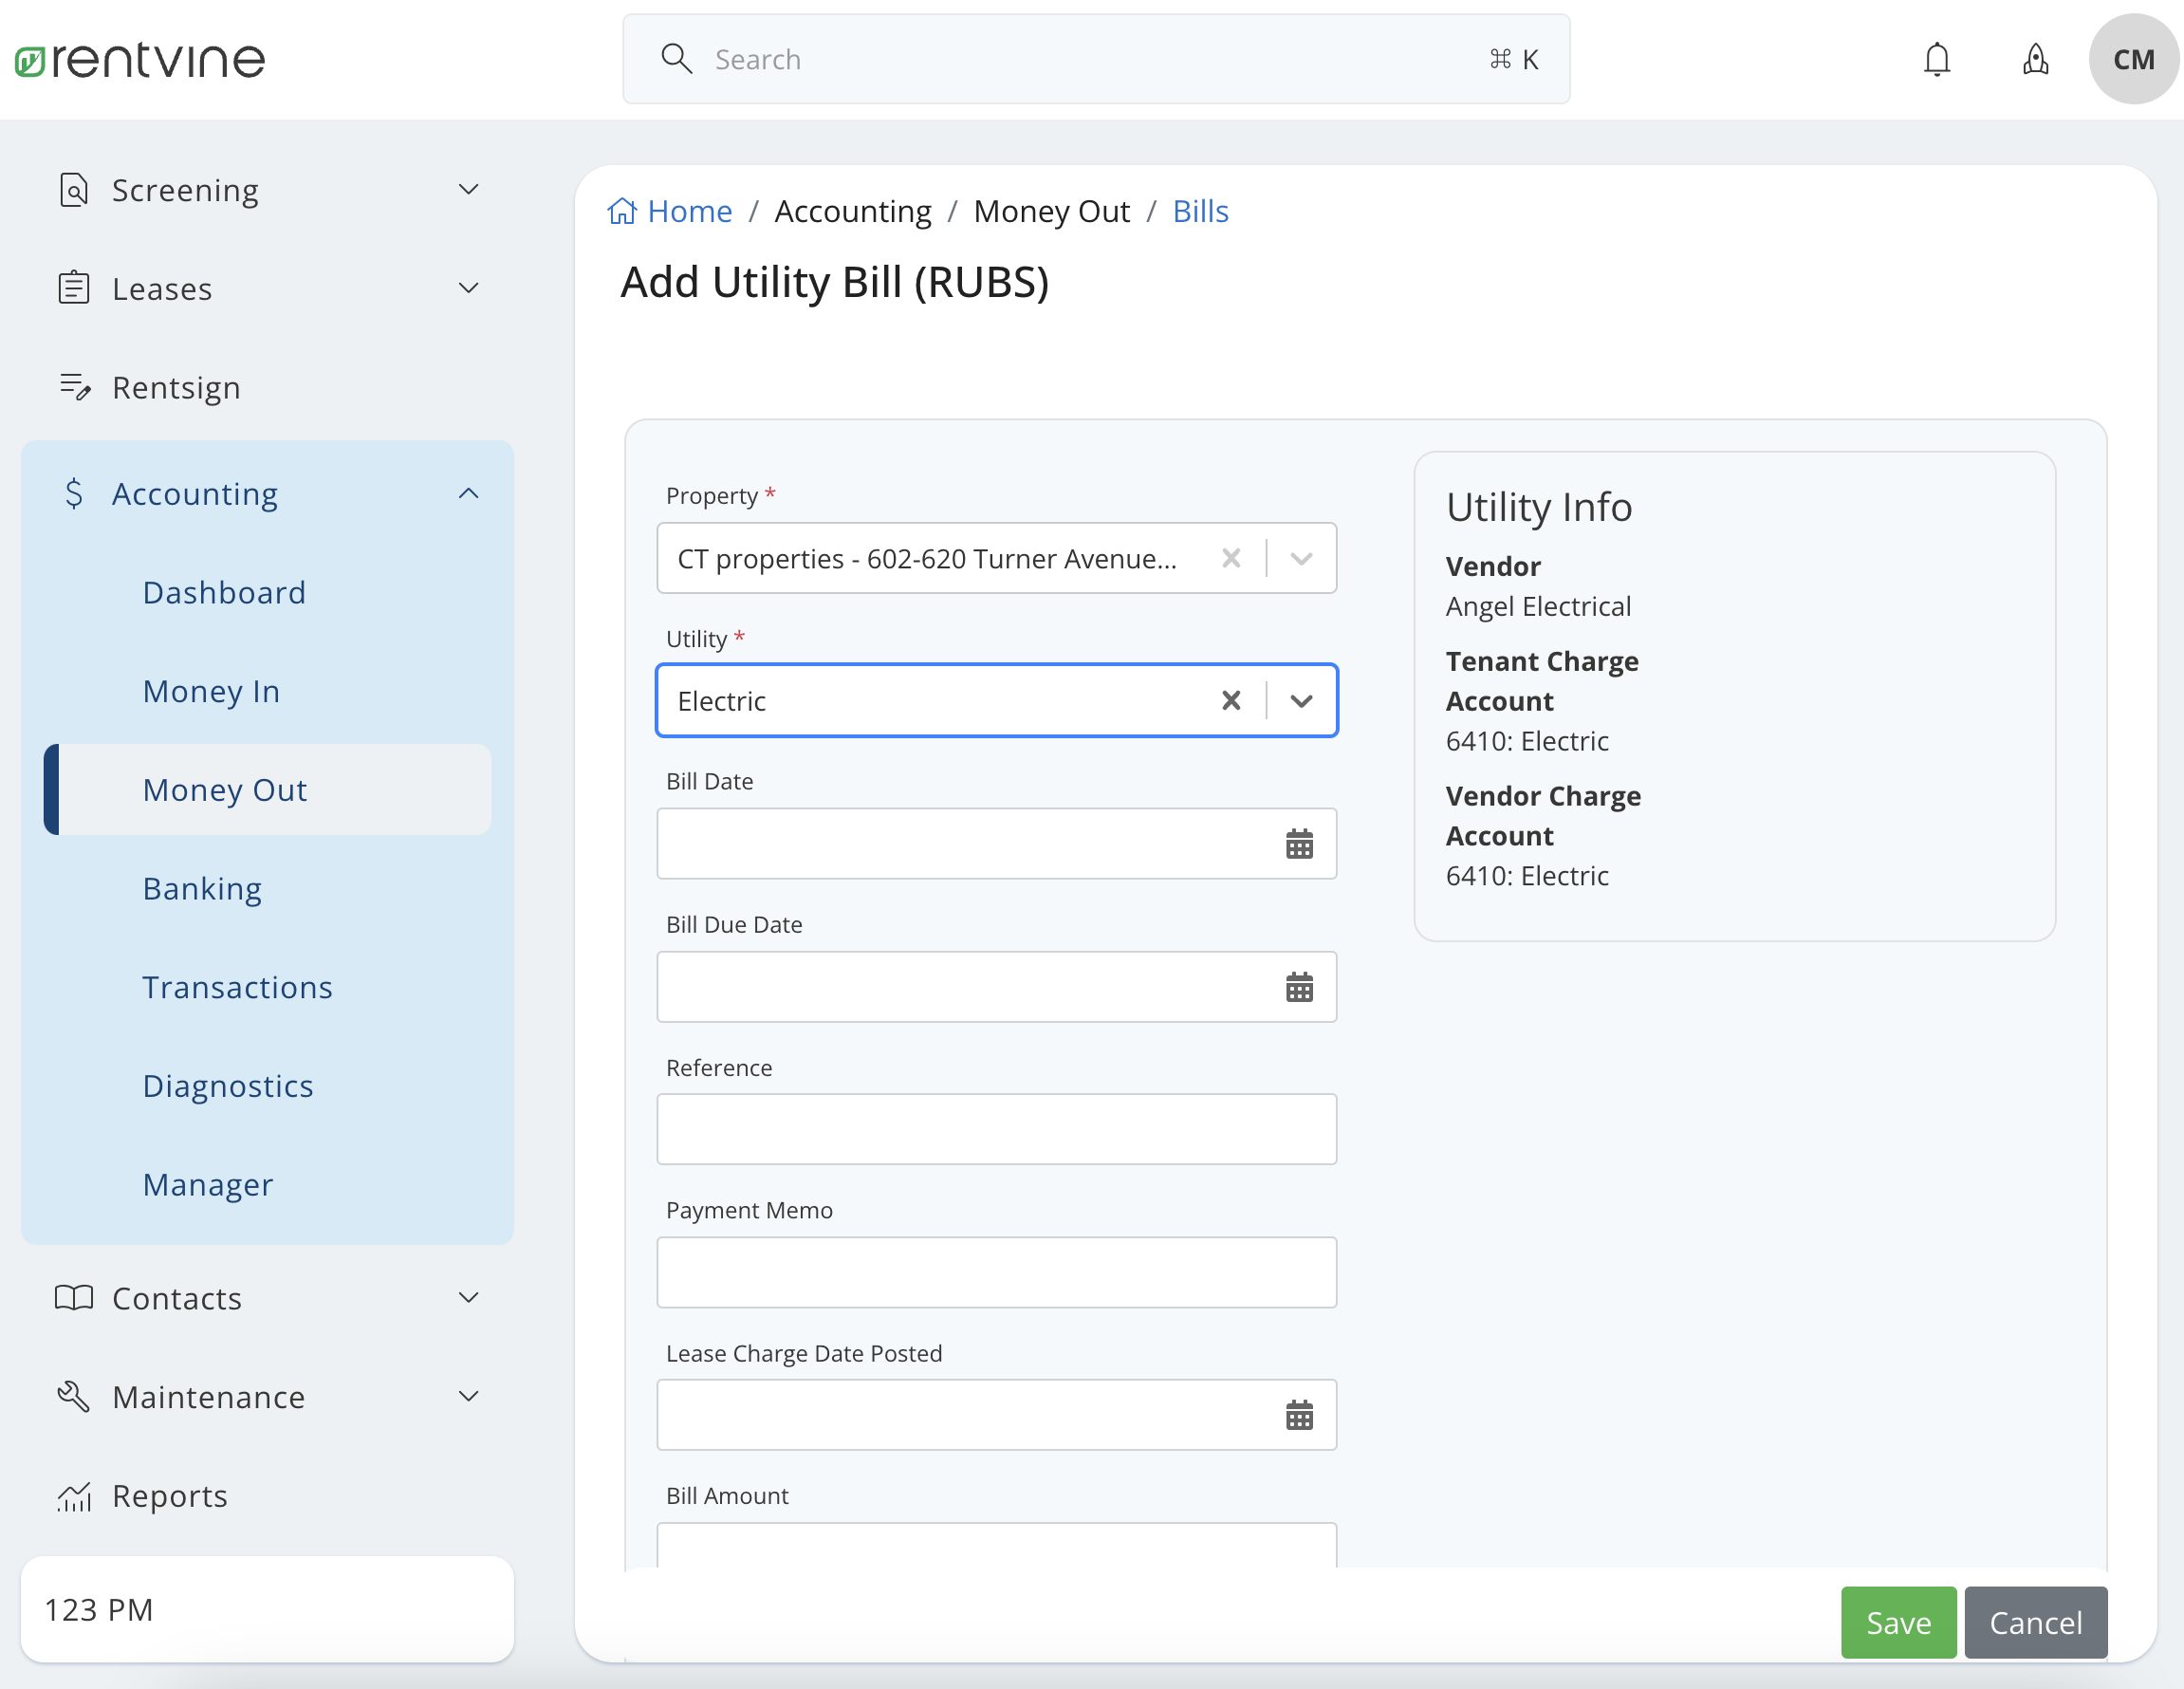Image resolution: width=2184 pixels, height=1689 pixels.
Task: Click the Reference input field
Action: [x=996, y=1129]
